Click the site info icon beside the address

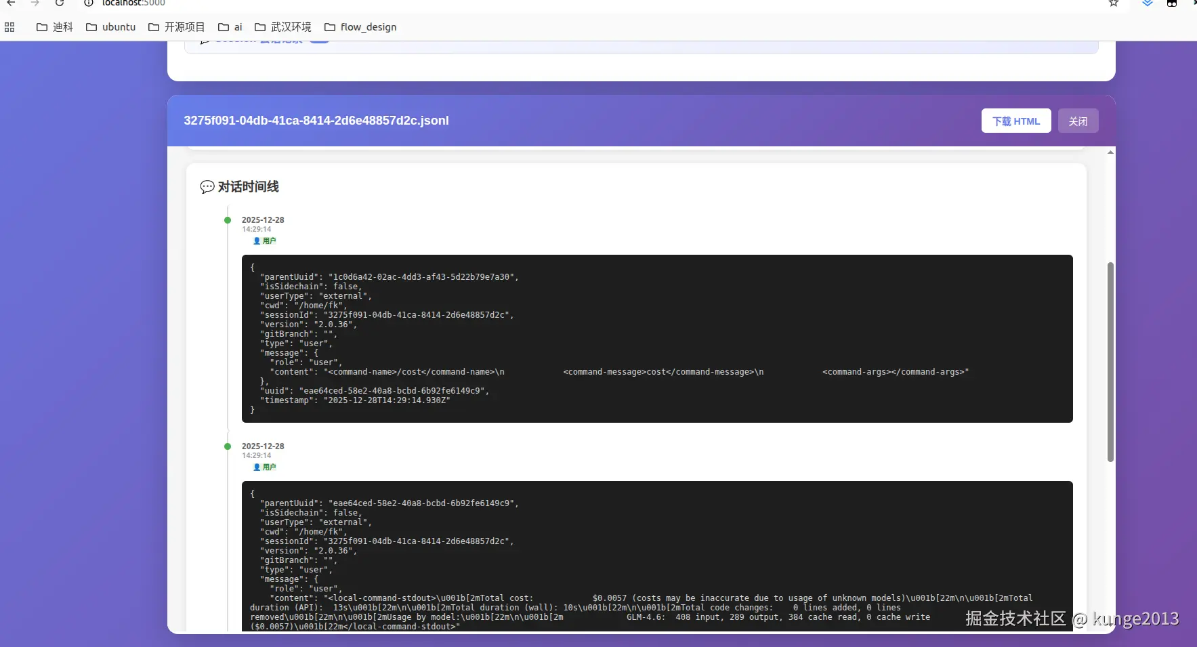click(x=88, y=3)
